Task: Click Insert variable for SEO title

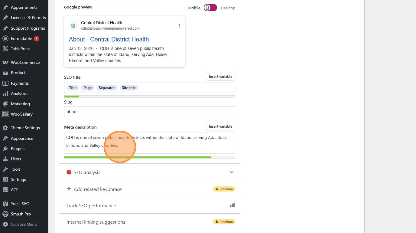Action: 220,77
